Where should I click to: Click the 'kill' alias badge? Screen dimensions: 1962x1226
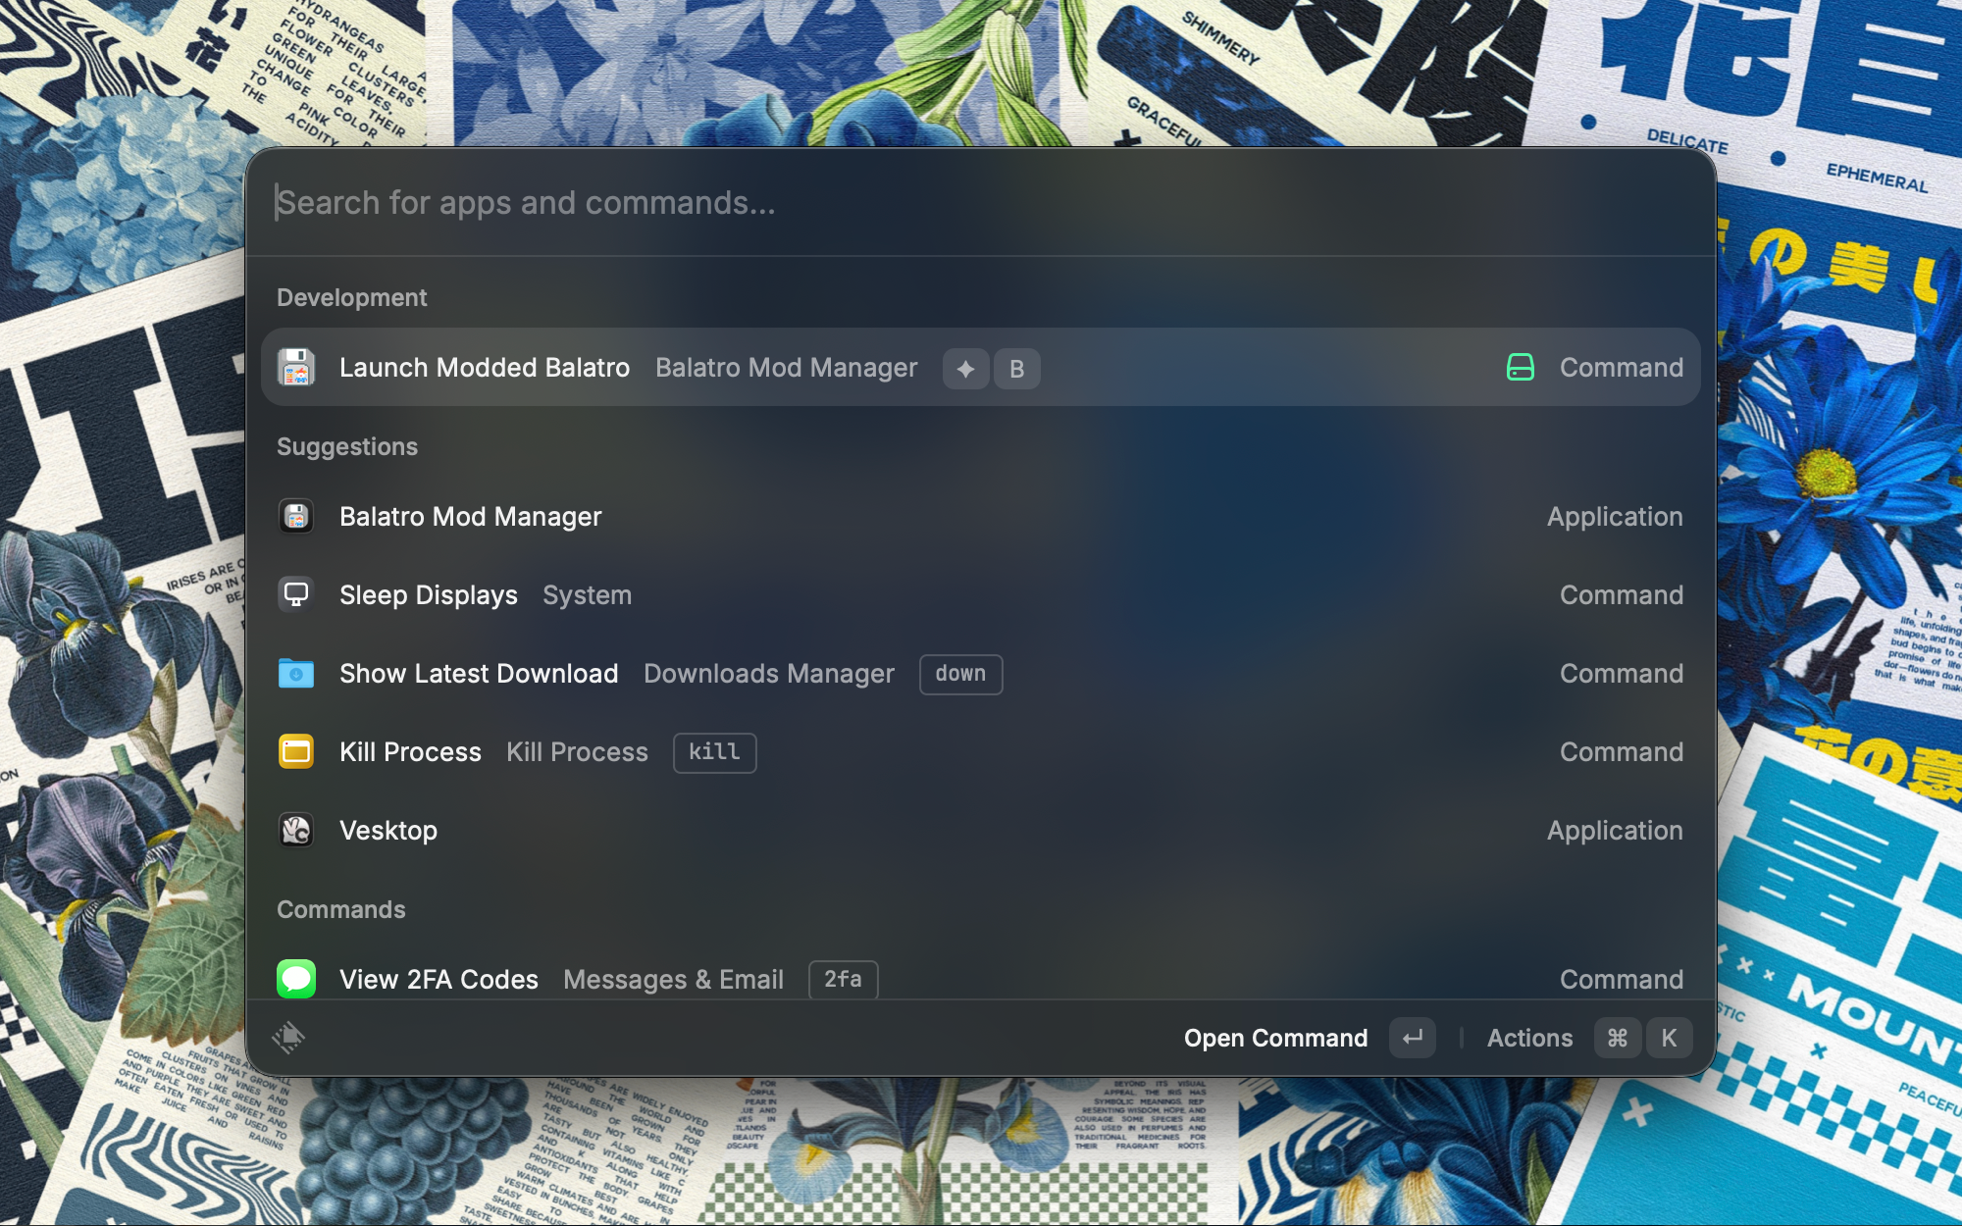[x=714, y=753]
